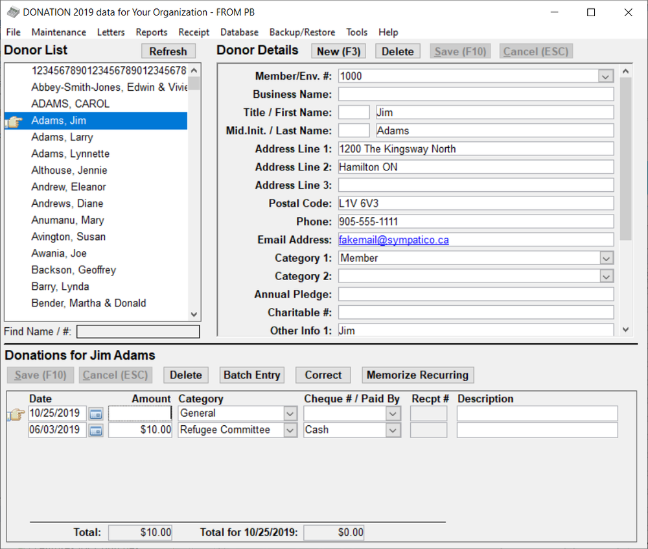Image resolution: width=648 pixels, height=549 pixels.
Task: Click New (F3) to add a donor
Action: (x=338, y=52)
